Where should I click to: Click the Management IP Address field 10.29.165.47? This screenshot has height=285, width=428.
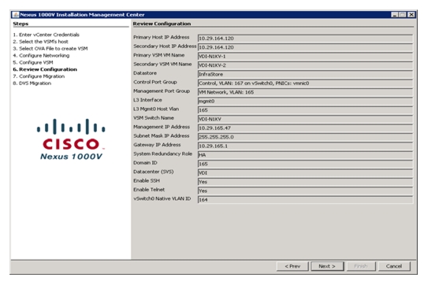coord(306,128)
